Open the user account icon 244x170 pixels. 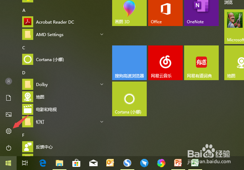click(9, 81)
